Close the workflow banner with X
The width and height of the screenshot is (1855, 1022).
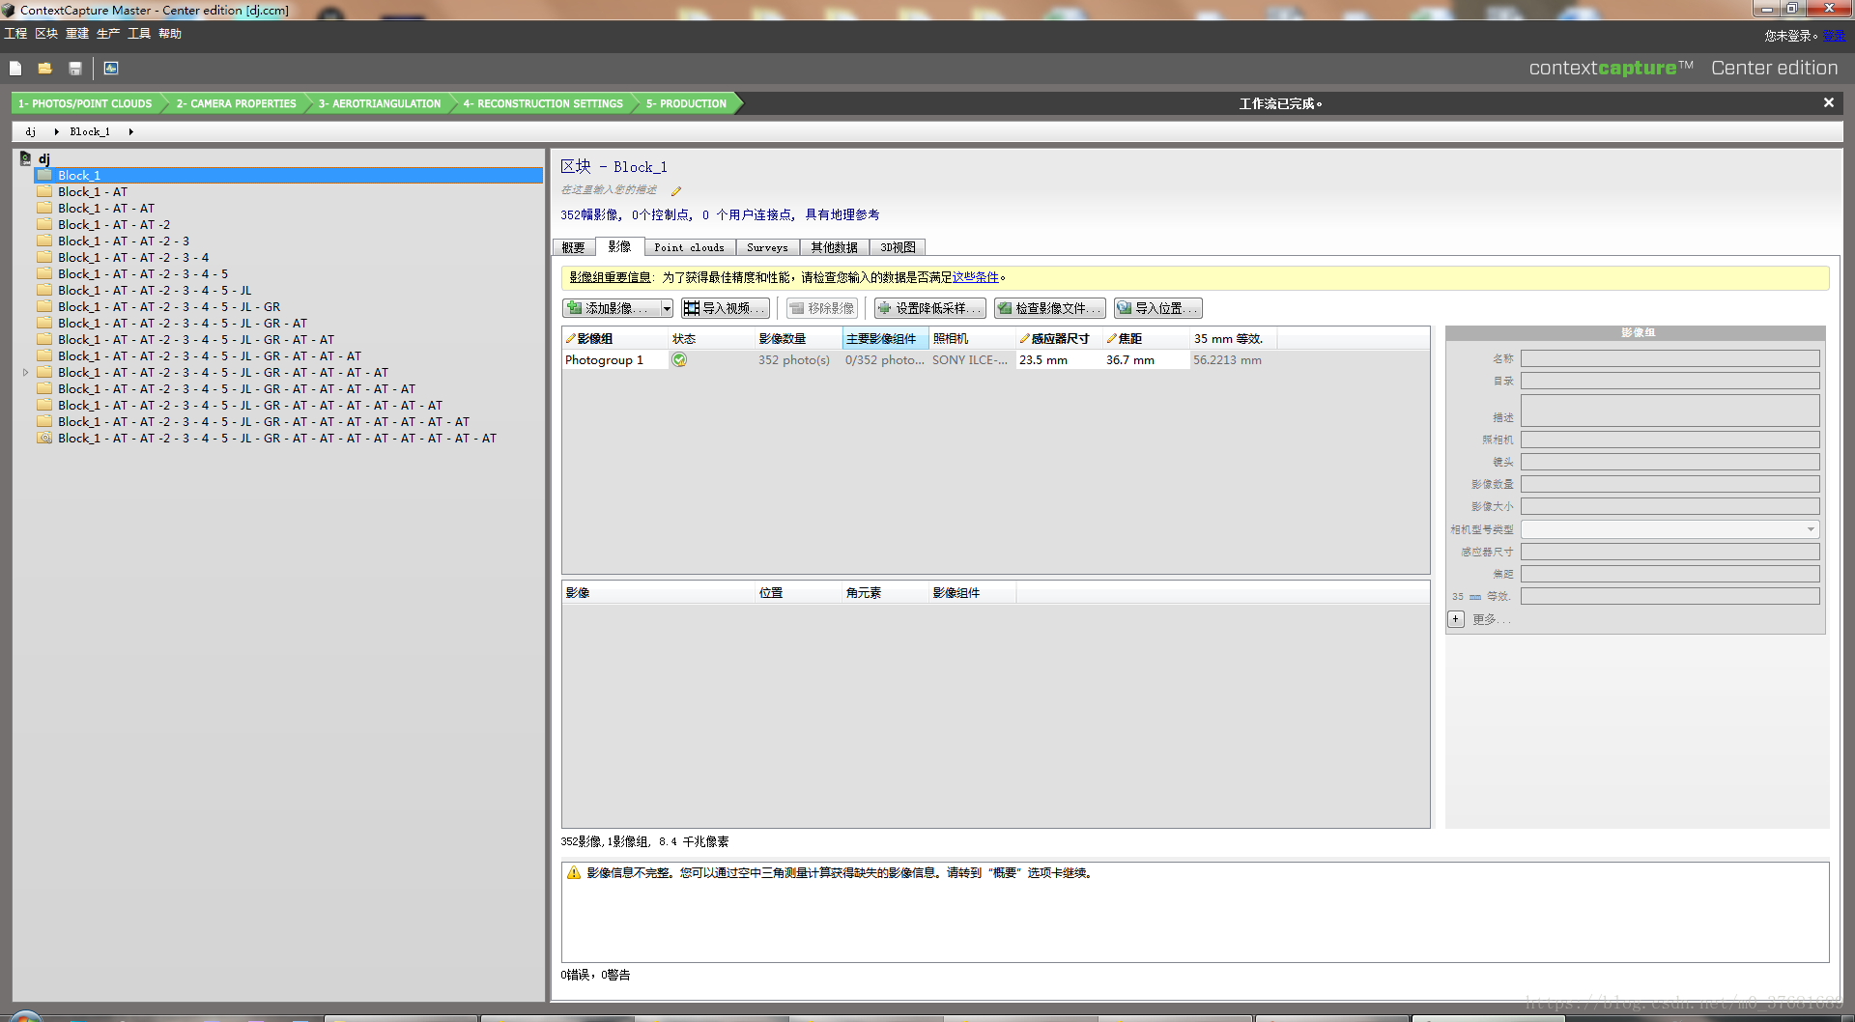[x=1828, y=102]
